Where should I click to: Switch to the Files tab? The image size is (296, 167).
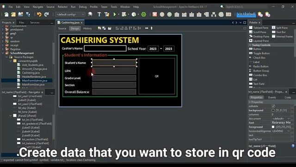coord(22,23)
